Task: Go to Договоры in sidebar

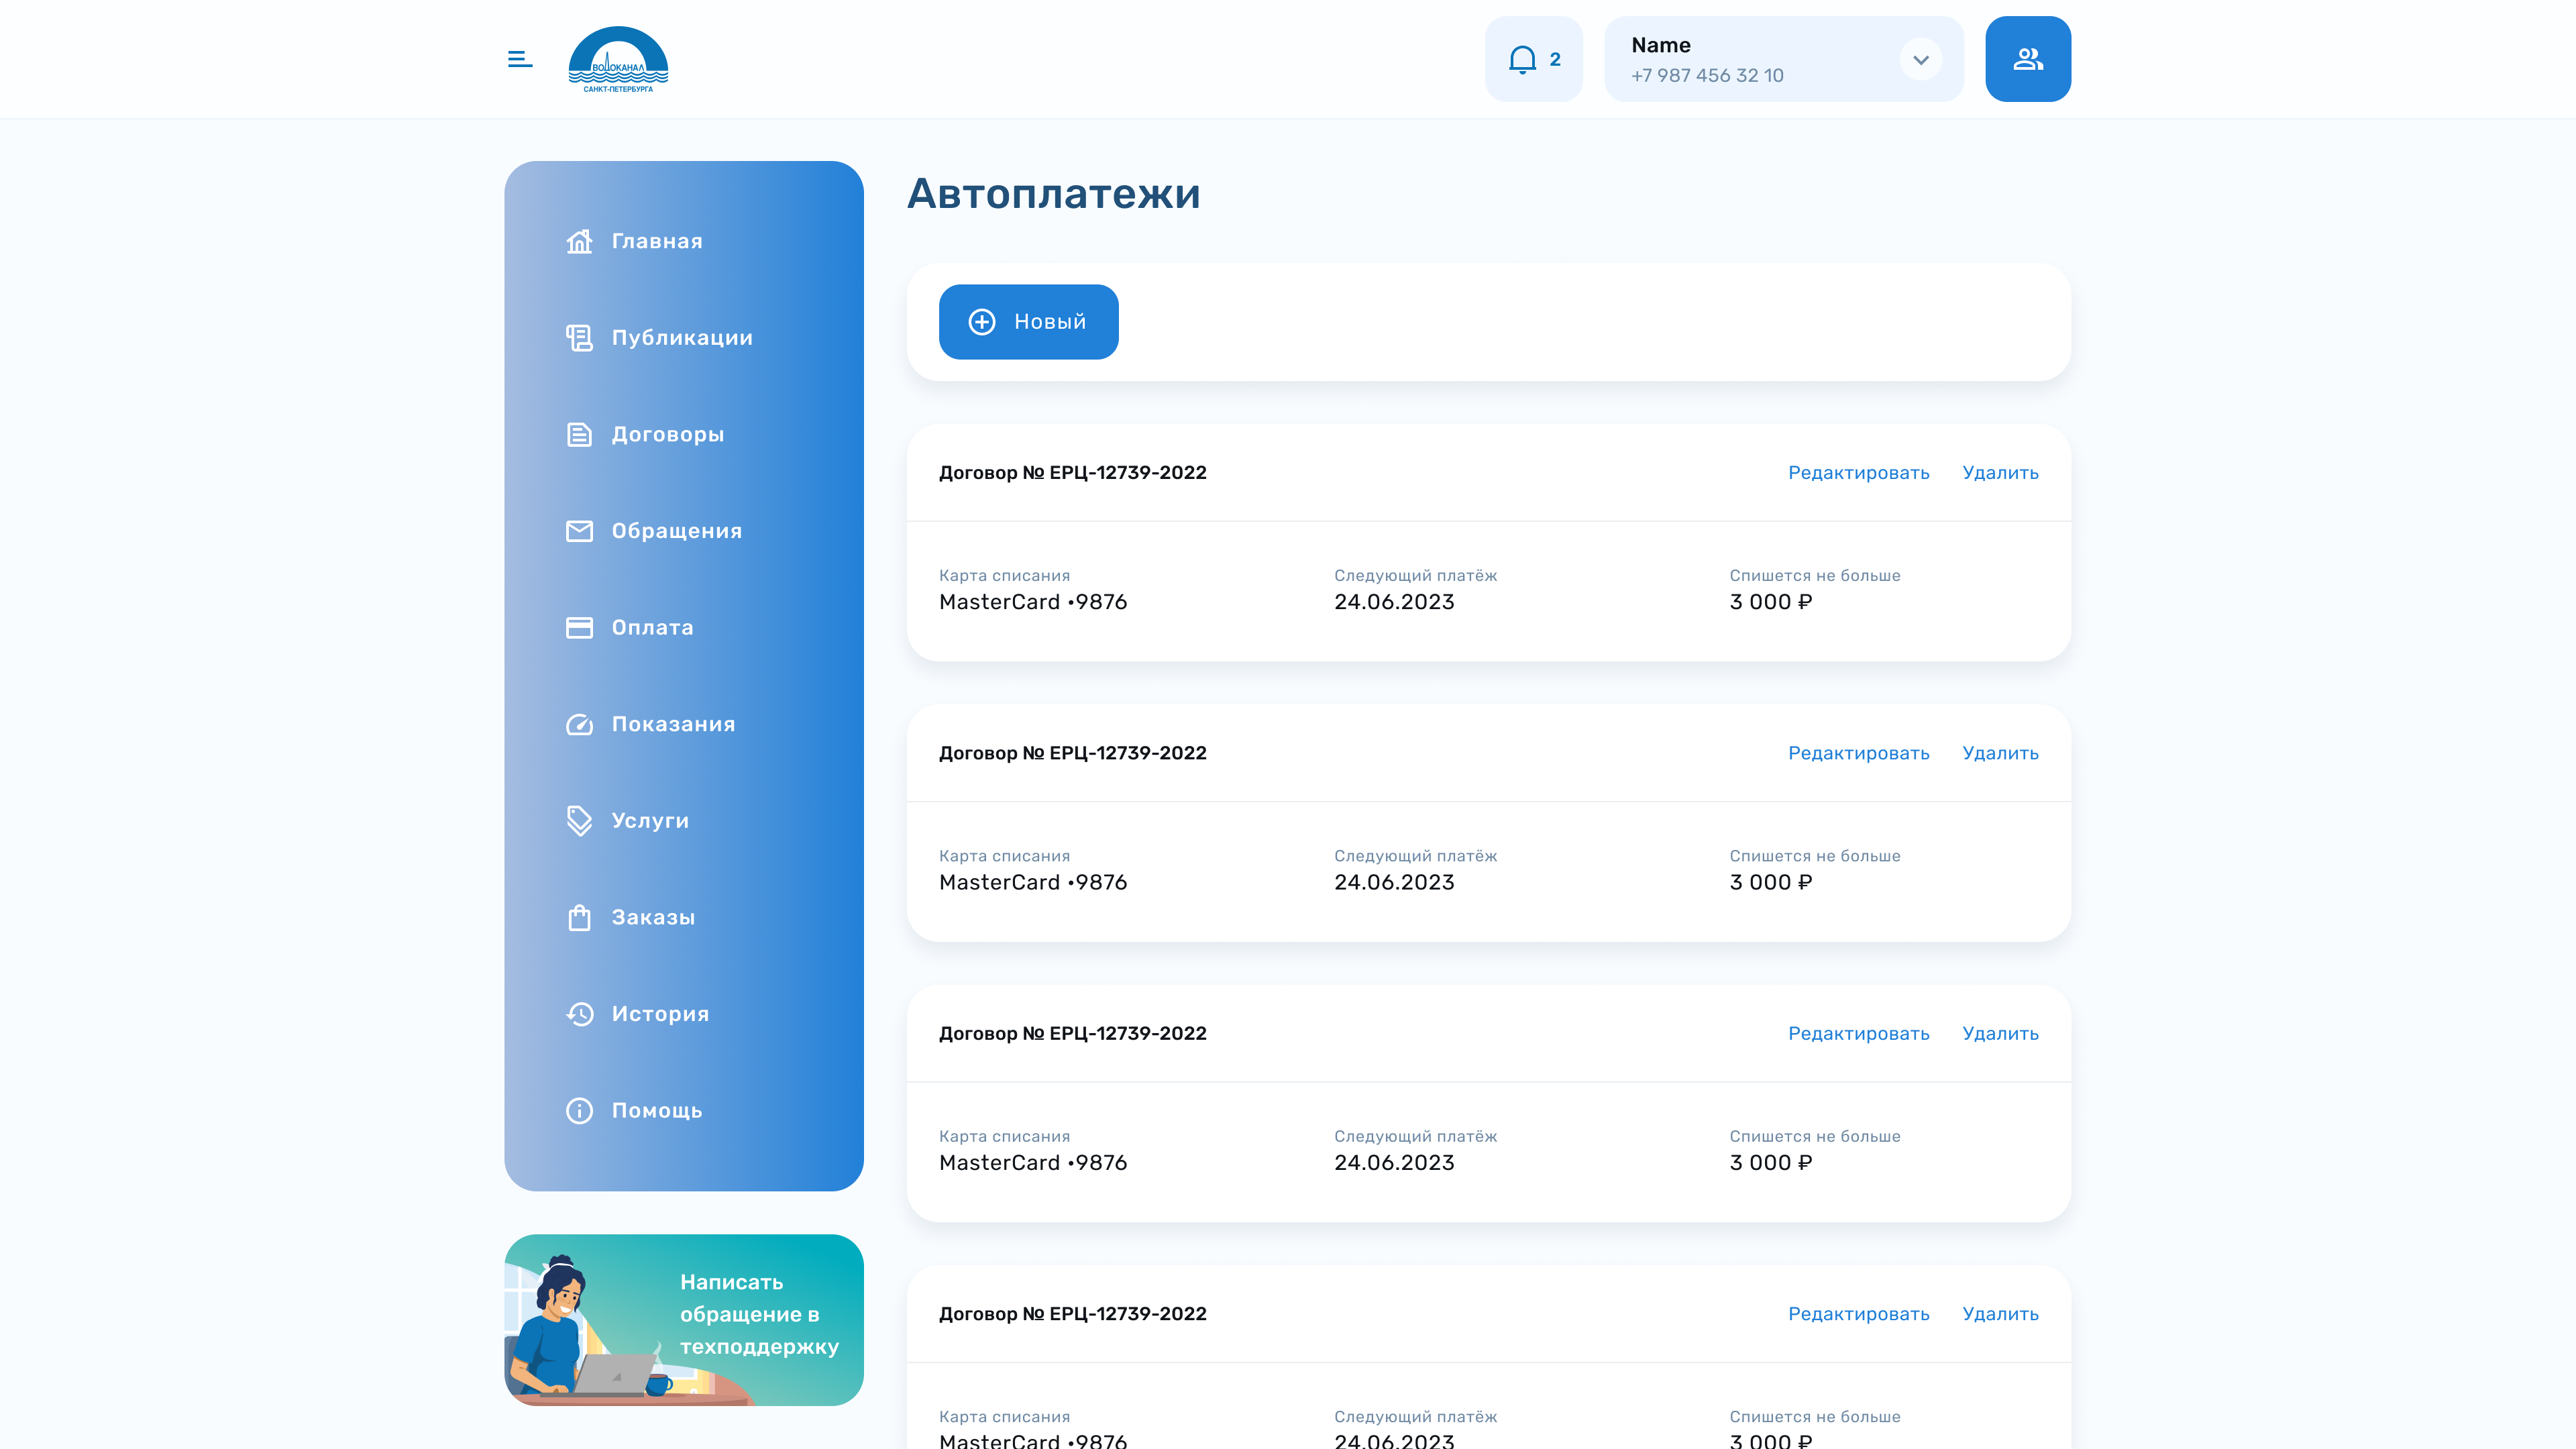Action: (667, 434)
